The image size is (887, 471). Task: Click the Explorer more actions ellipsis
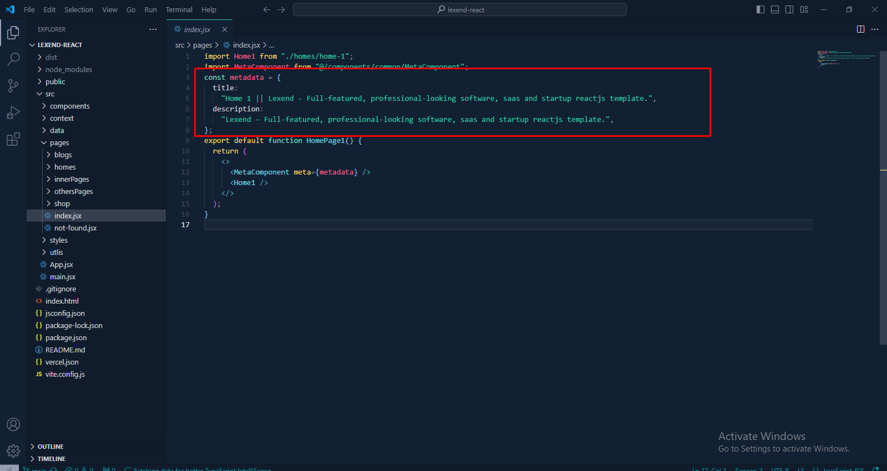(x=153, y=29)
